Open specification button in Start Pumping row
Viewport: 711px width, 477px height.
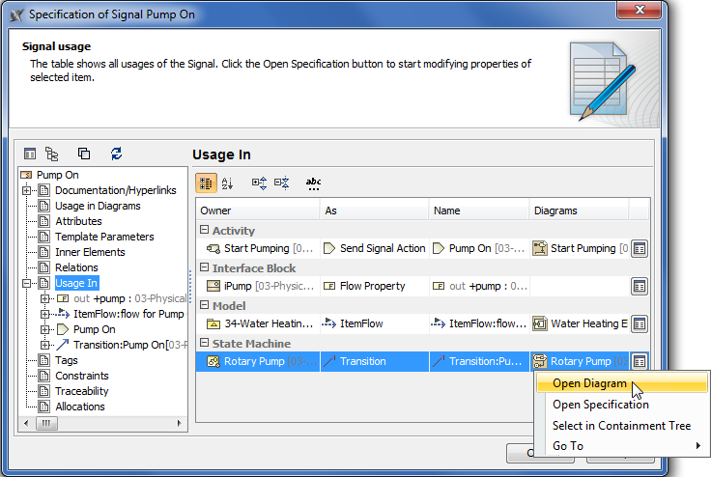pos(640,248)
